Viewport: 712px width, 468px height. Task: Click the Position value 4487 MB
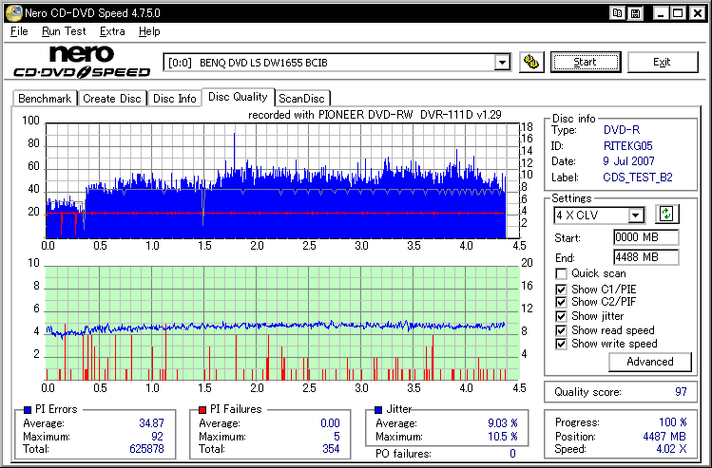click(664, 437)
